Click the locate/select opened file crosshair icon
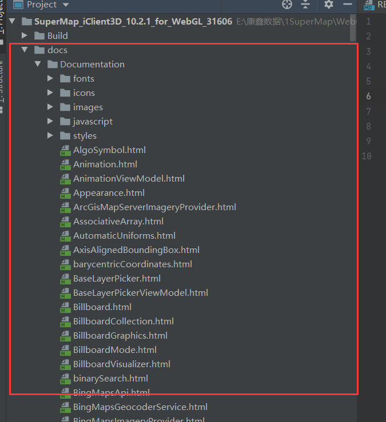Viewport: 386px width, 422px height. 287,5
